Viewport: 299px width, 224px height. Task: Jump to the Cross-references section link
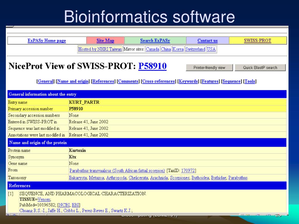[x=159, y=81]
